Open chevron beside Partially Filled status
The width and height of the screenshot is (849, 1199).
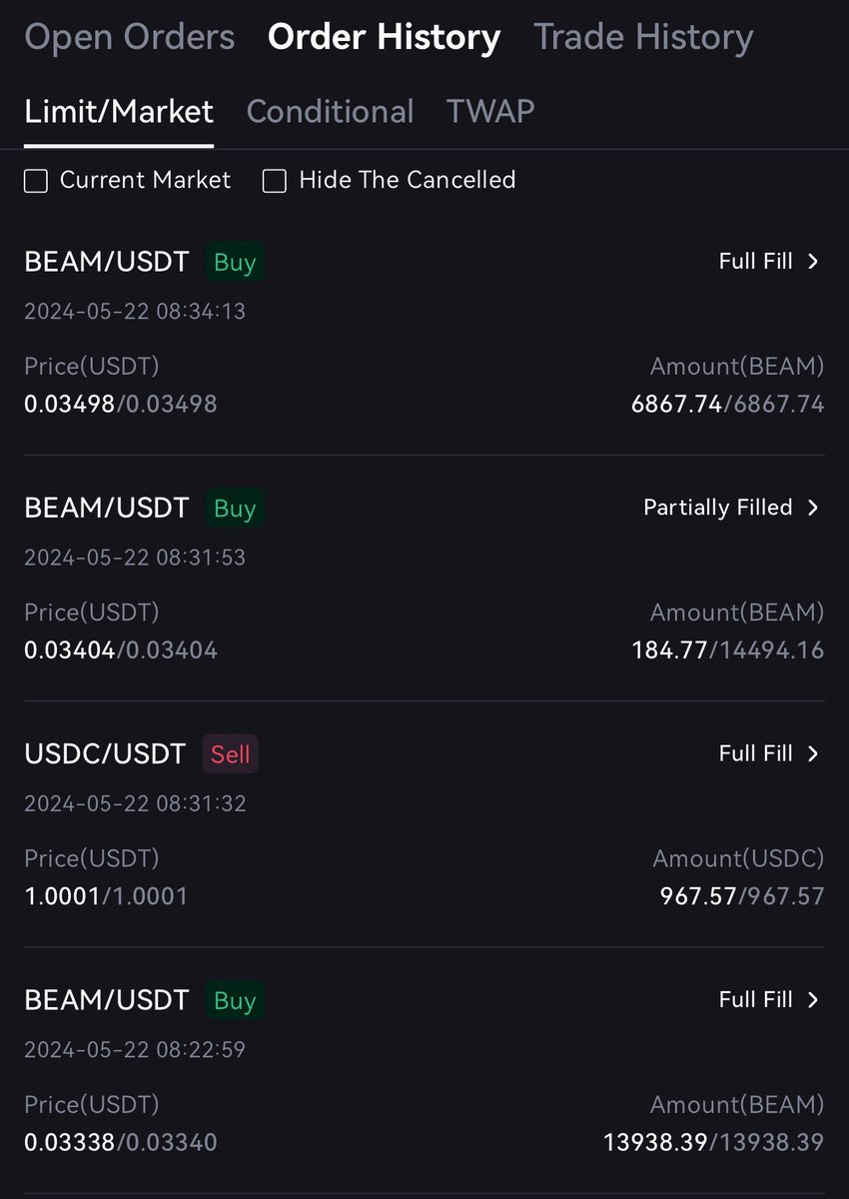coord(813,508)
